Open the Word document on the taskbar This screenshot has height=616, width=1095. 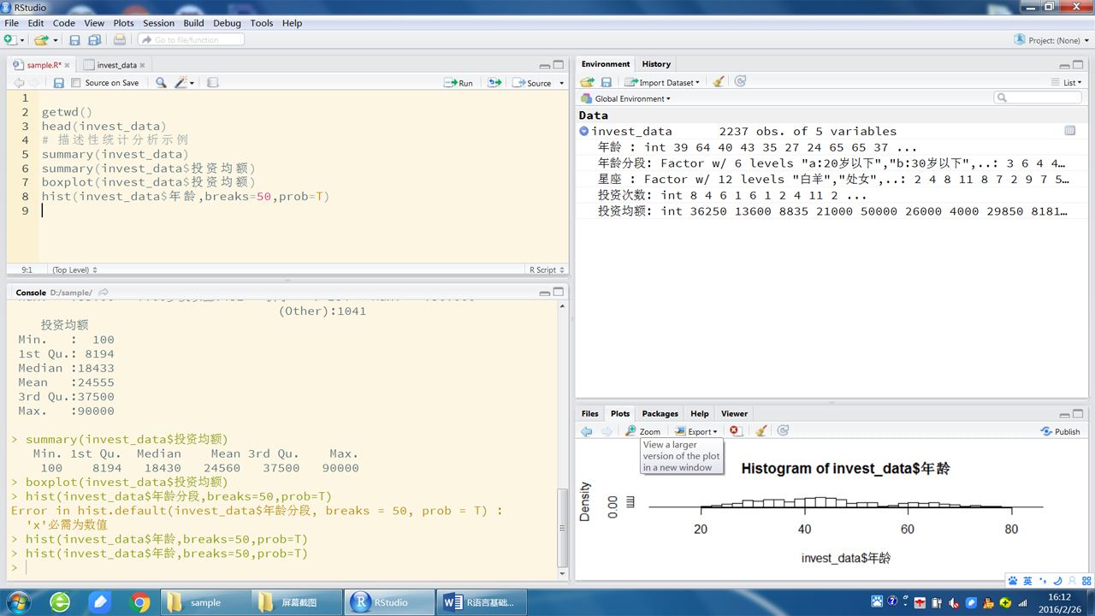pyautogui.click(x=481, y=602)
